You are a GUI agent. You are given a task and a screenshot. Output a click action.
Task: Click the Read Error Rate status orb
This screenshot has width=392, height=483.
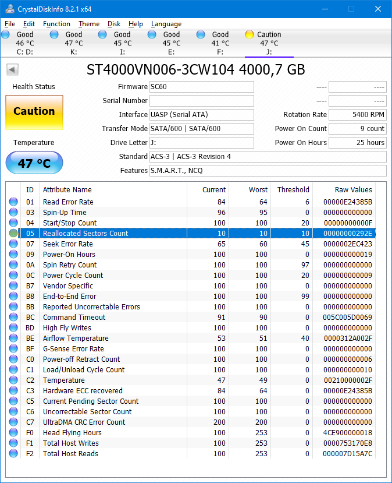click(13, 202)
